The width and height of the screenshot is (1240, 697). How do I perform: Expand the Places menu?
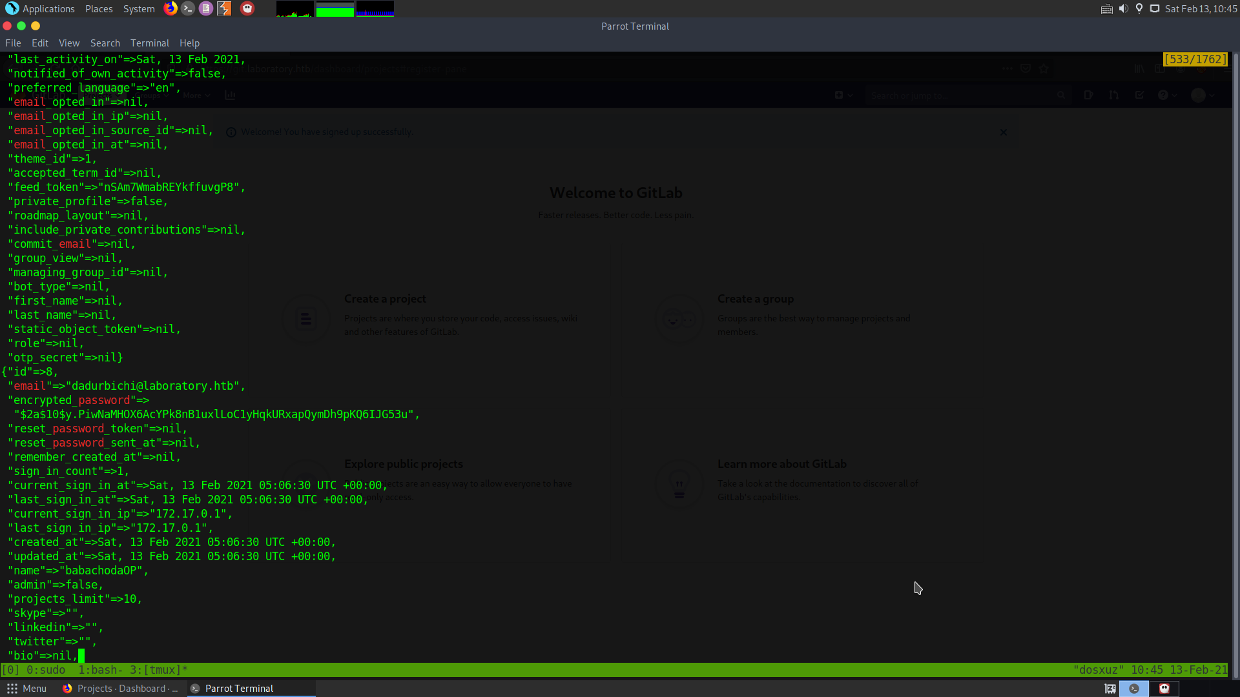pos(99,8)
